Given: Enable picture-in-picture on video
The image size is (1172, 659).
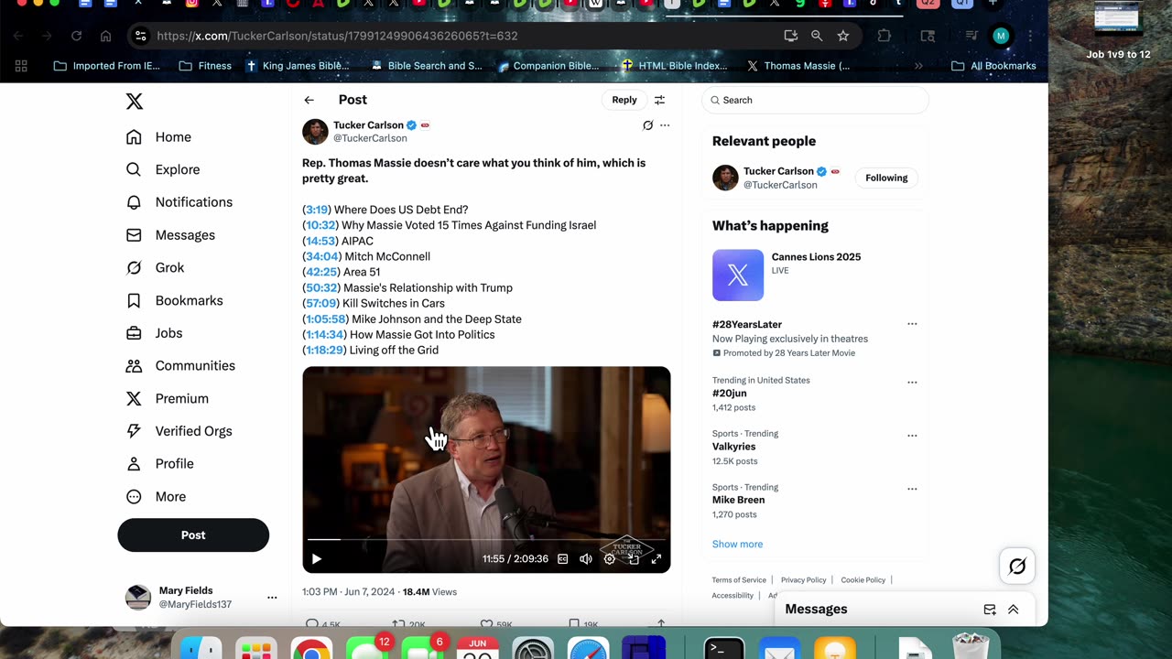Looking at the screenshot, I should pos(634,559).
